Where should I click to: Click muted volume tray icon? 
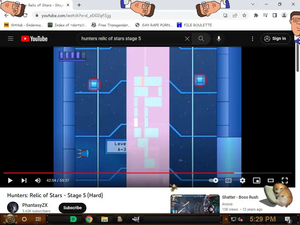(x=240, y=219)
